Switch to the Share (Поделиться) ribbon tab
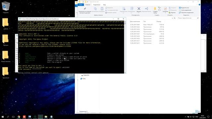Viewport: 212px width, 119px height. (96, 5)
